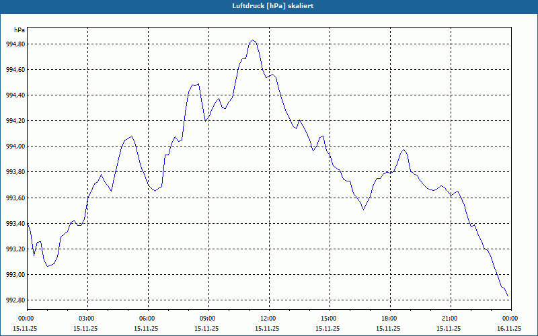Select the 15:00 time axis label
This screenshot has height=336, width=538.
[x=330, y=319]
